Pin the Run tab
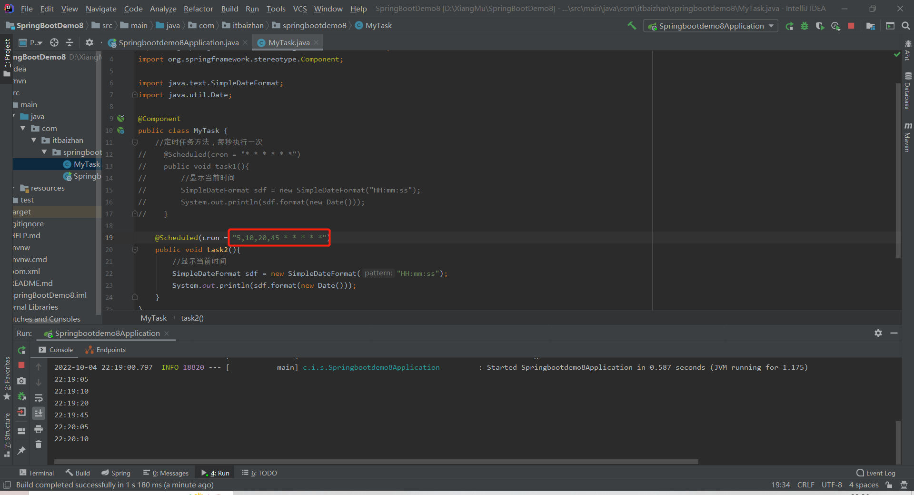This screenshot has height=495, width=914. [21, 450]
